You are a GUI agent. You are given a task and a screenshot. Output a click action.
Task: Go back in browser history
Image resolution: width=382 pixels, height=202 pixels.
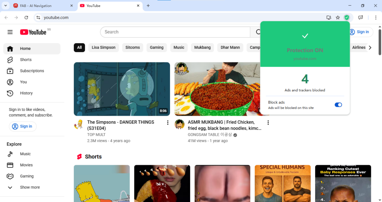point(6,17)
